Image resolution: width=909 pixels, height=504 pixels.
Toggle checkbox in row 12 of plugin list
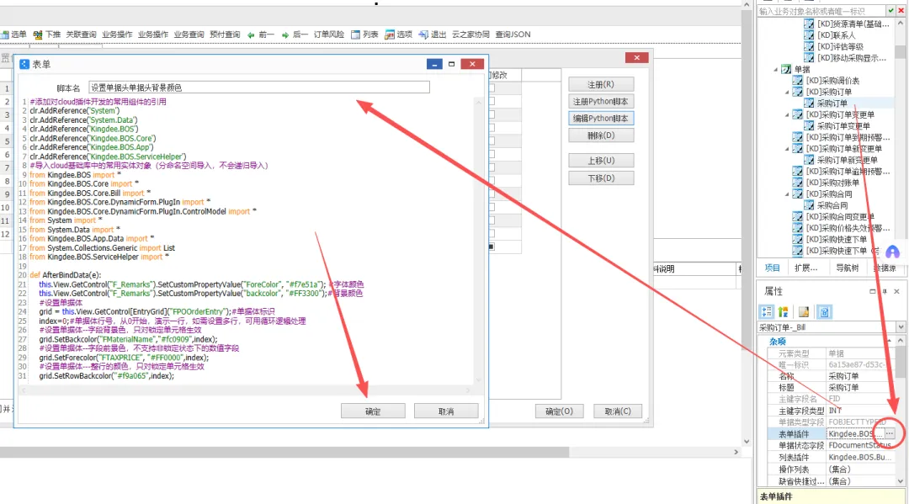tap(492, 233)
